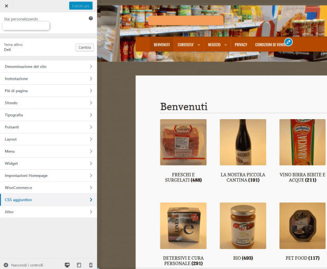Close the customizer with the X icon
This screenshot has height=269, width=327.
tap(7, 6)
